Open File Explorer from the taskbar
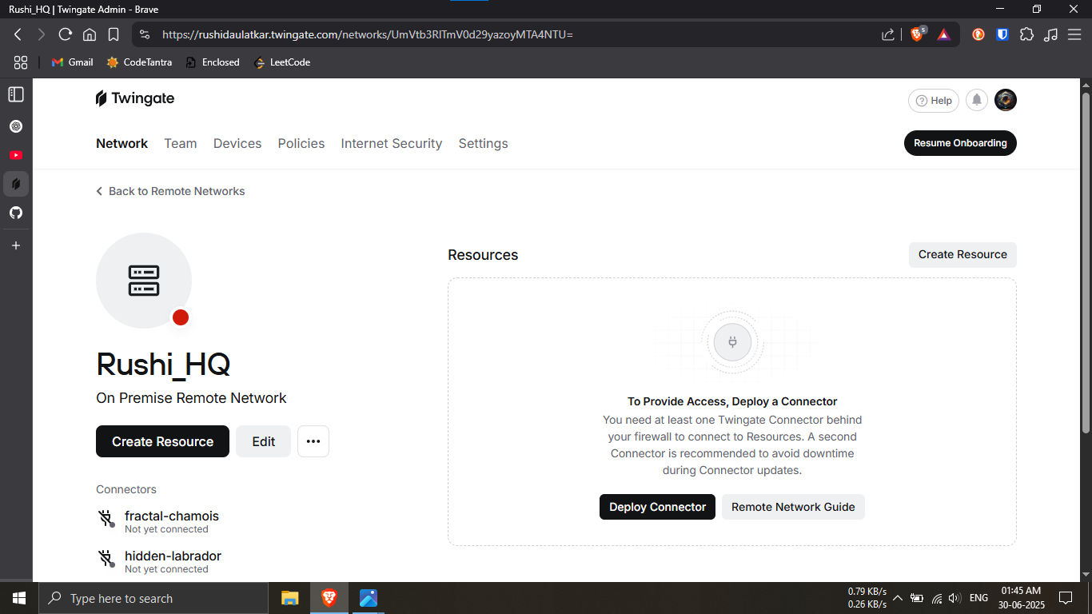The image size is (1092, 614). coord(289,598)
